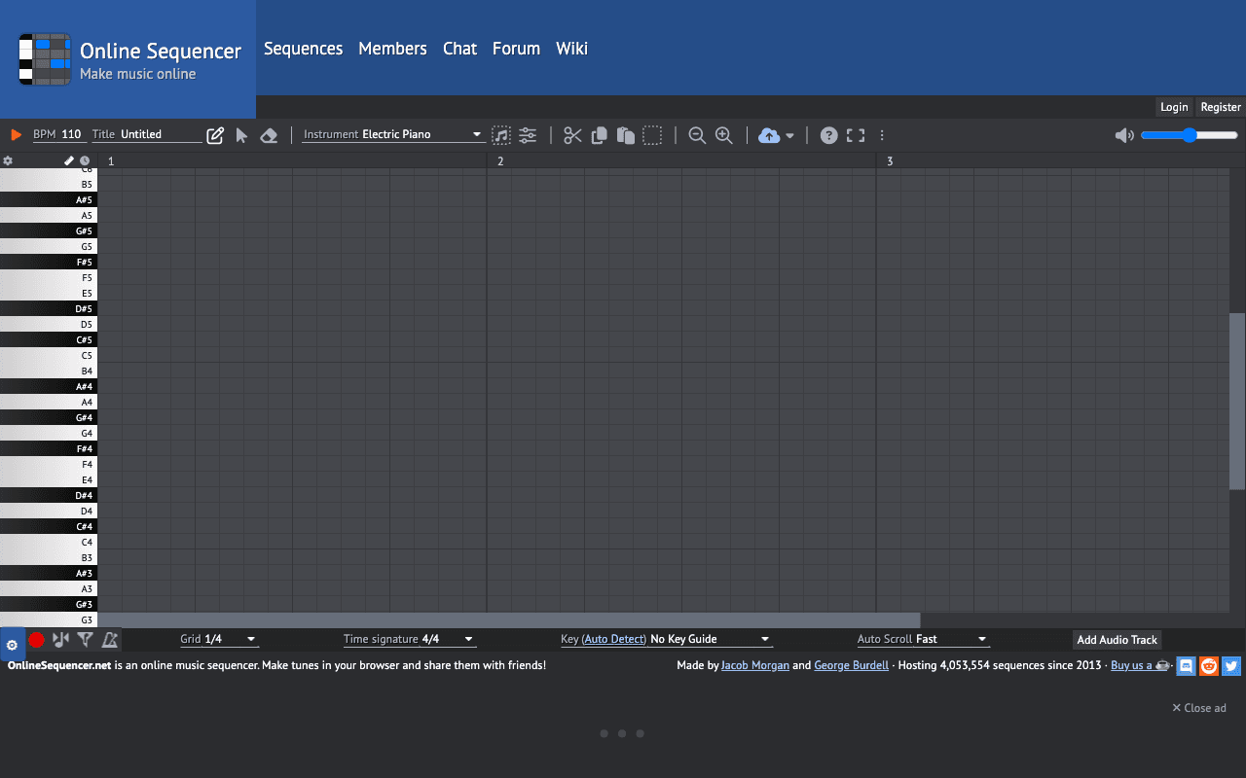Open George Burdell link

point(851,665)
